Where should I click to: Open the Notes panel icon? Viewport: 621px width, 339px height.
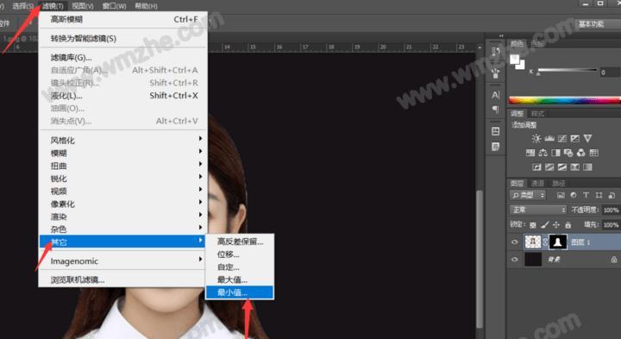click(495, 147)
